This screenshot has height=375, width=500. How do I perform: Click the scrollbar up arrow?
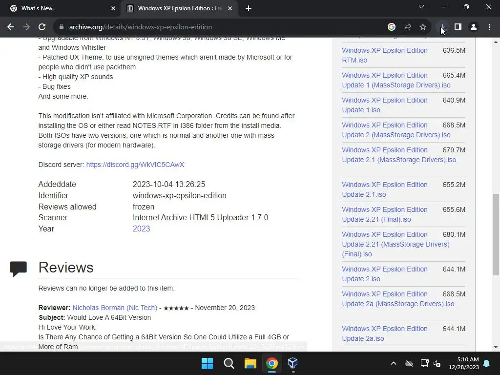[496, 42]
